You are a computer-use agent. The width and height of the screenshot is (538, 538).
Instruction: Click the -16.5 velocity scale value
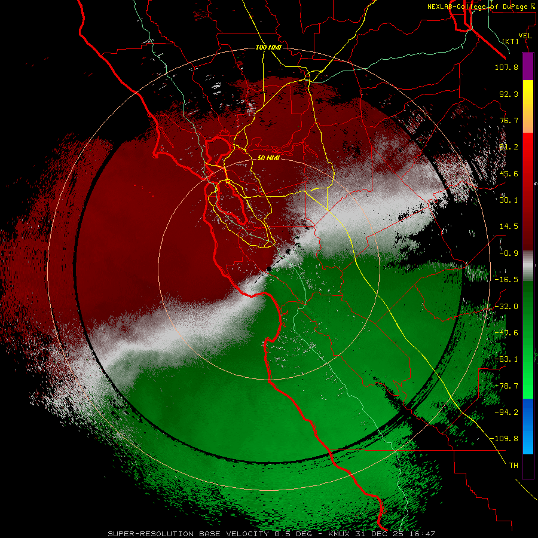click(506, 280)
